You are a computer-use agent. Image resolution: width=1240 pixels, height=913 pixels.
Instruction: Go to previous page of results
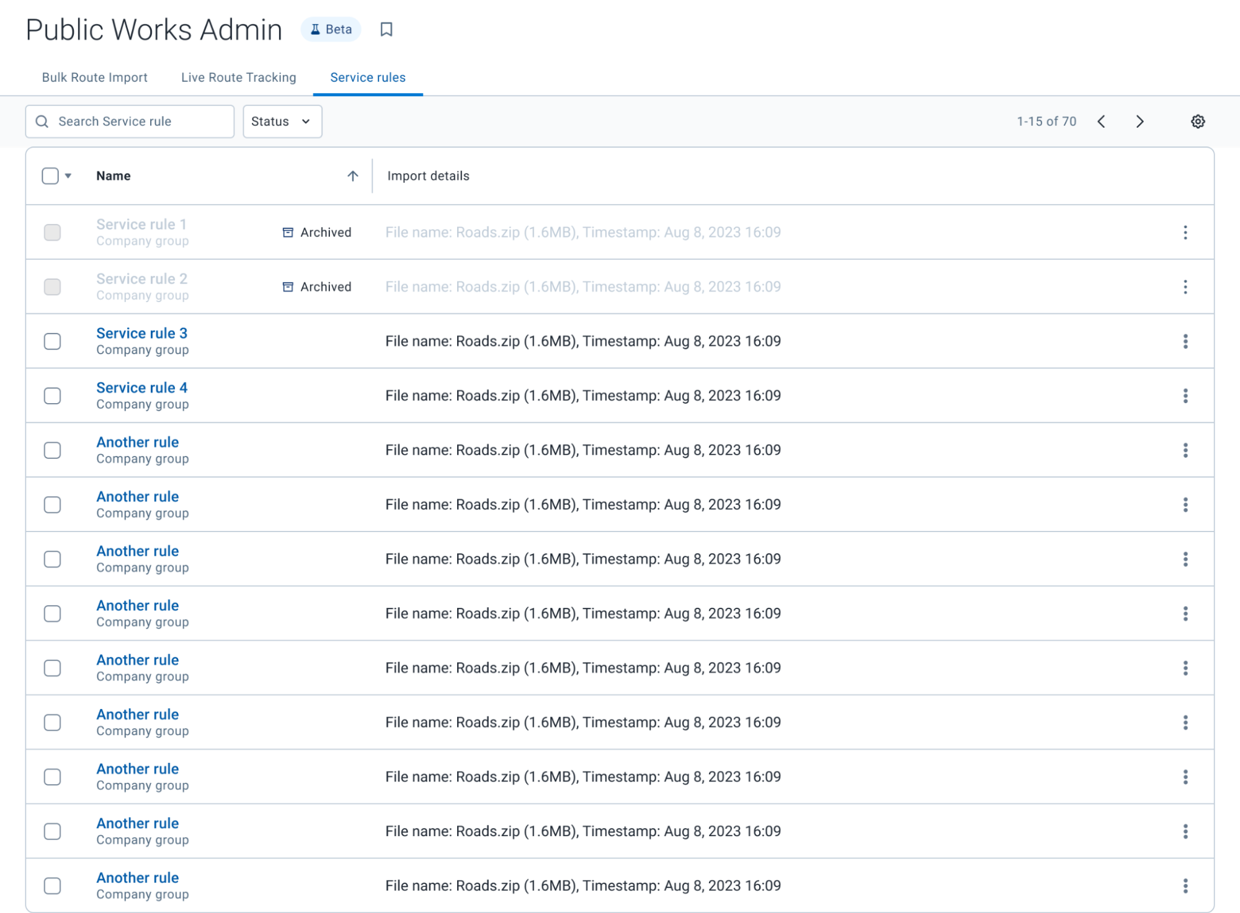click(1101, 122)
